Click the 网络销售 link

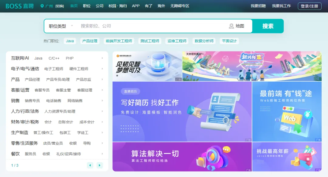pos(75,101)
